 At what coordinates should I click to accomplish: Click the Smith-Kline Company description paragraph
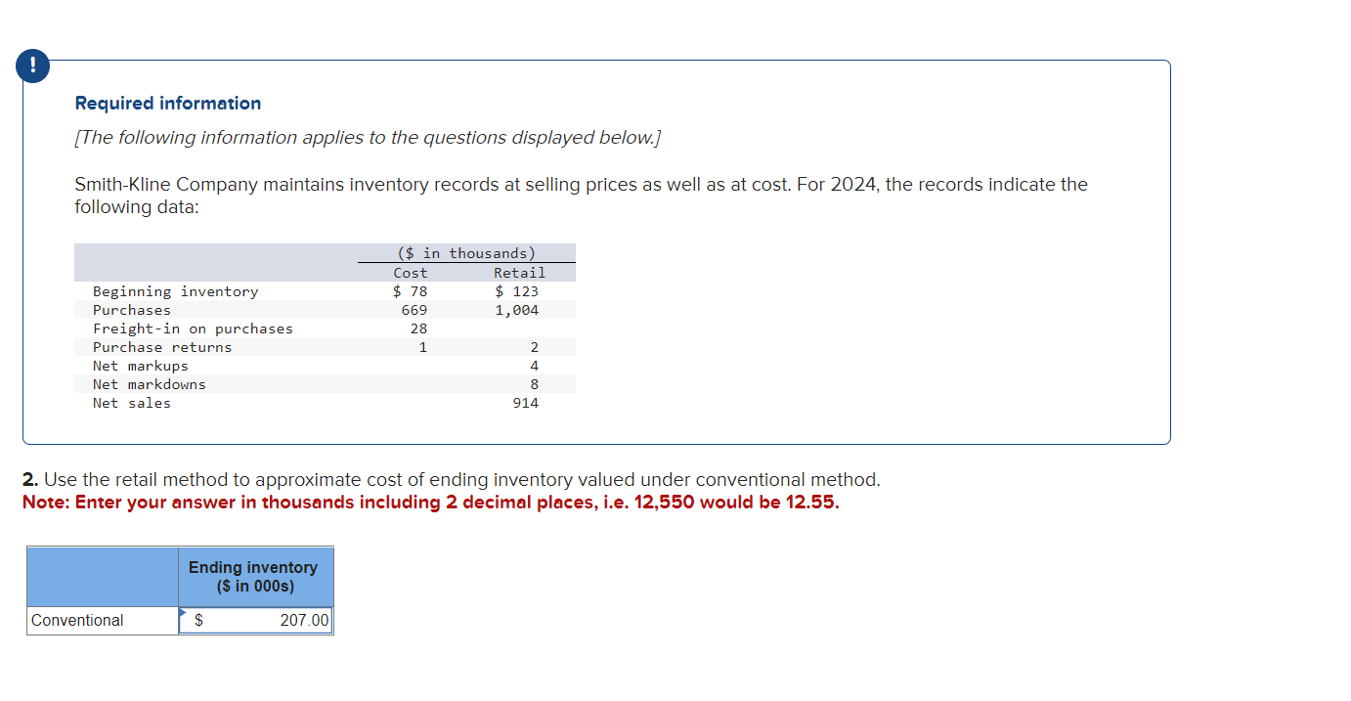[x=582, y=196]
